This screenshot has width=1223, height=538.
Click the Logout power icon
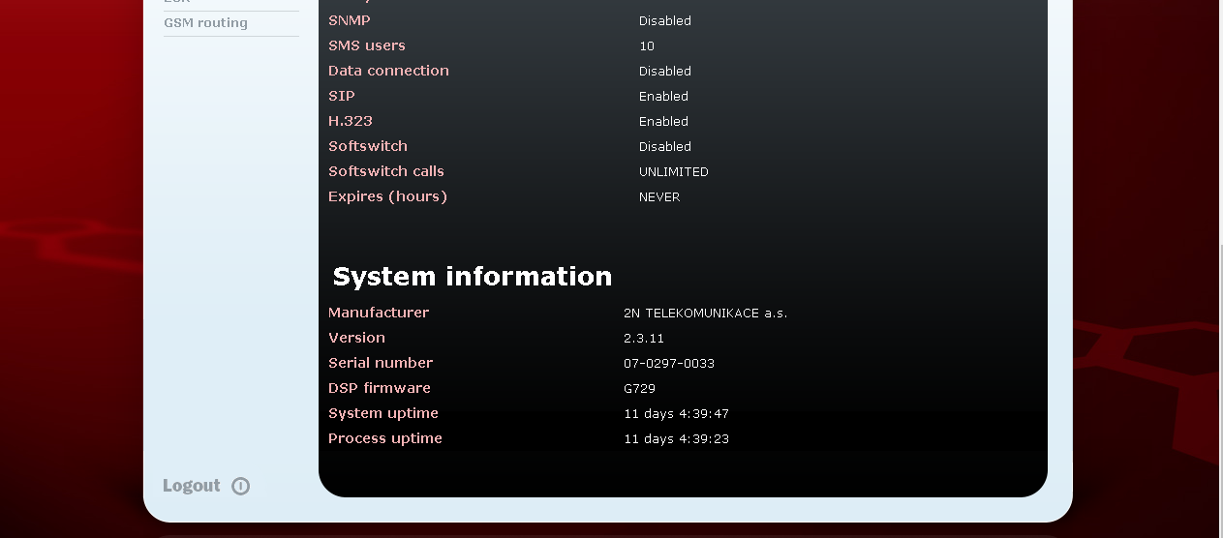[241, 487]
